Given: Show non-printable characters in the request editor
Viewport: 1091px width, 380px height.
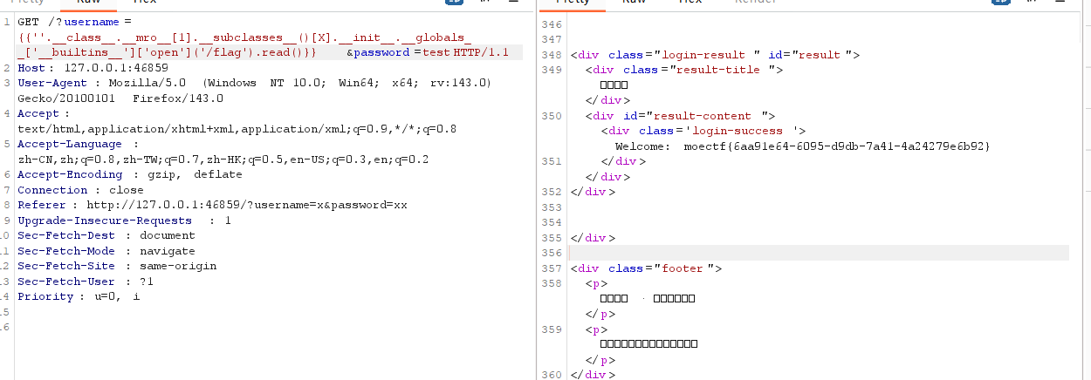Looking at the screenshot, I should point(486,3).
